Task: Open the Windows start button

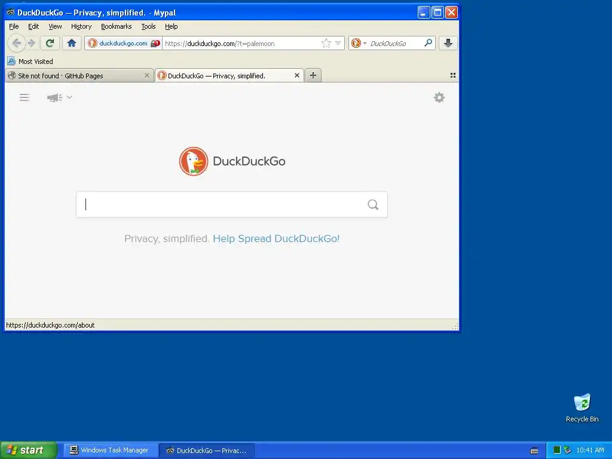Action: [x=29, y=450]
